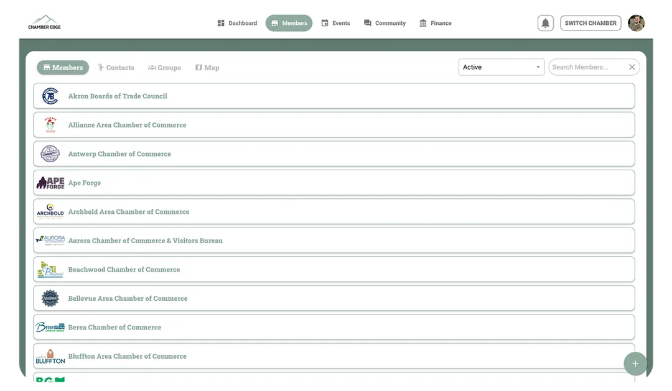Open Berea Chamber of Commerce
Image resolution: width=672 pixels, height=391 pixels.
[334, 327]
